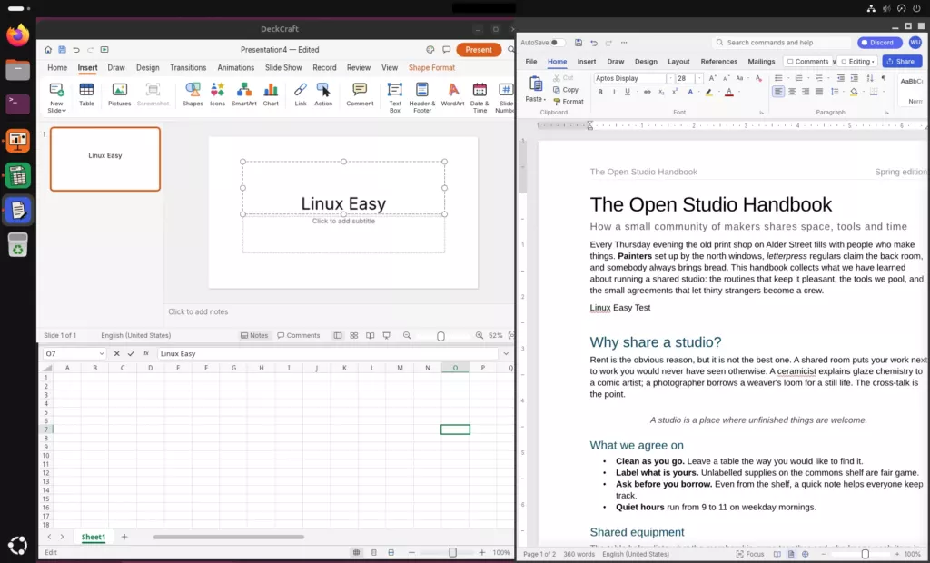Open the font color dropdown arrow in document
930x563 pixels.
point(738,92)
